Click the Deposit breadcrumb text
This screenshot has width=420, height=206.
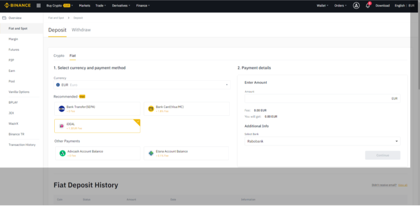point(78,18)
